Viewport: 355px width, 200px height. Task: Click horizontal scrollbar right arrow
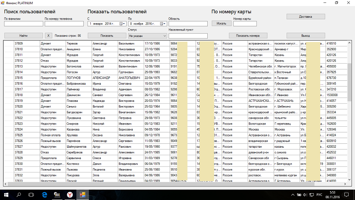coord(345,184)
